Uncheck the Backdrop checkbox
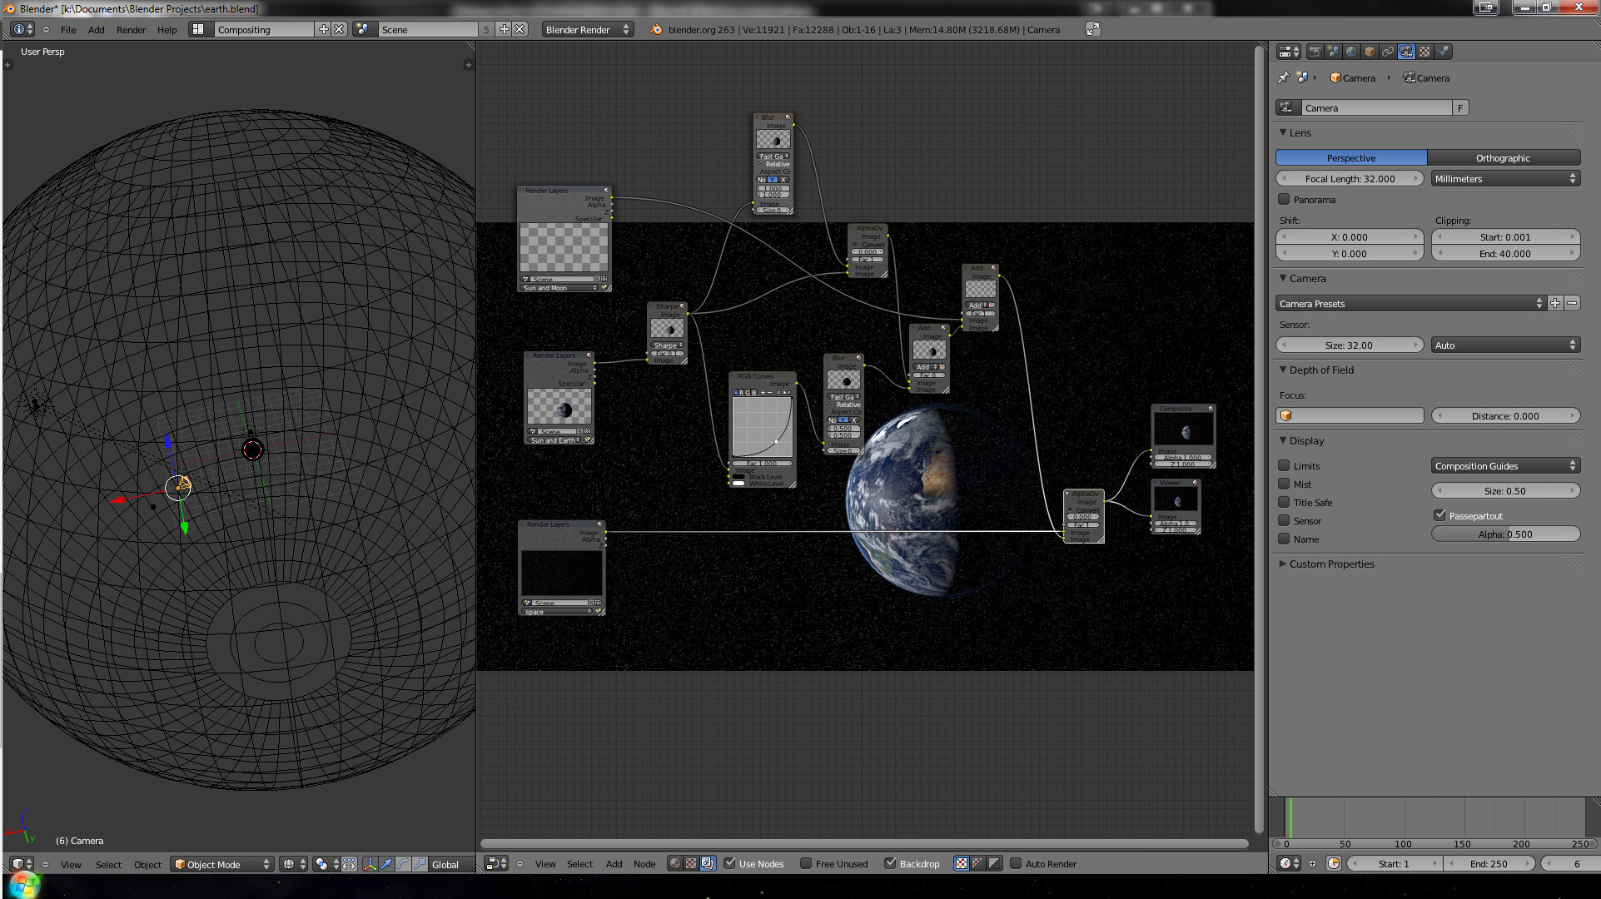The width and height of the screenshot is (1601, 899). click(890, 863)
